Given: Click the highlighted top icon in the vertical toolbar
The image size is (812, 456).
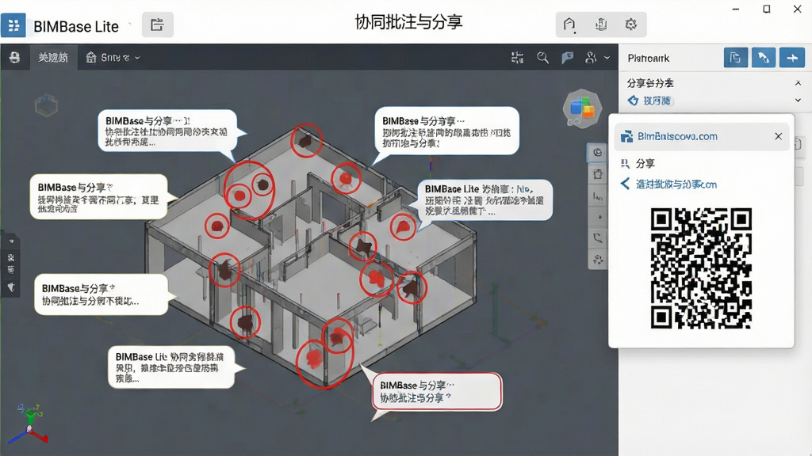Looking at the screenshot, I should tap(598, 153).
